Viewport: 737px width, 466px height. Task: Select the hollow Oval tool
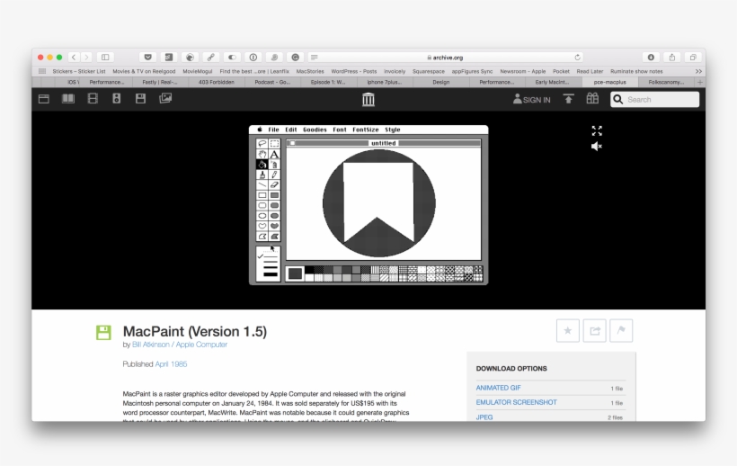pyautogui.click(x=262, y=216)
